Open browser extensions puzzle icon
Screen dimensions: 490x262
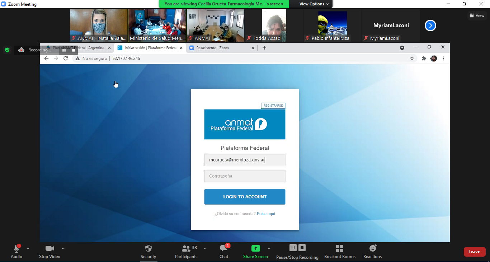pyautogui.click(x=424, y=58)
